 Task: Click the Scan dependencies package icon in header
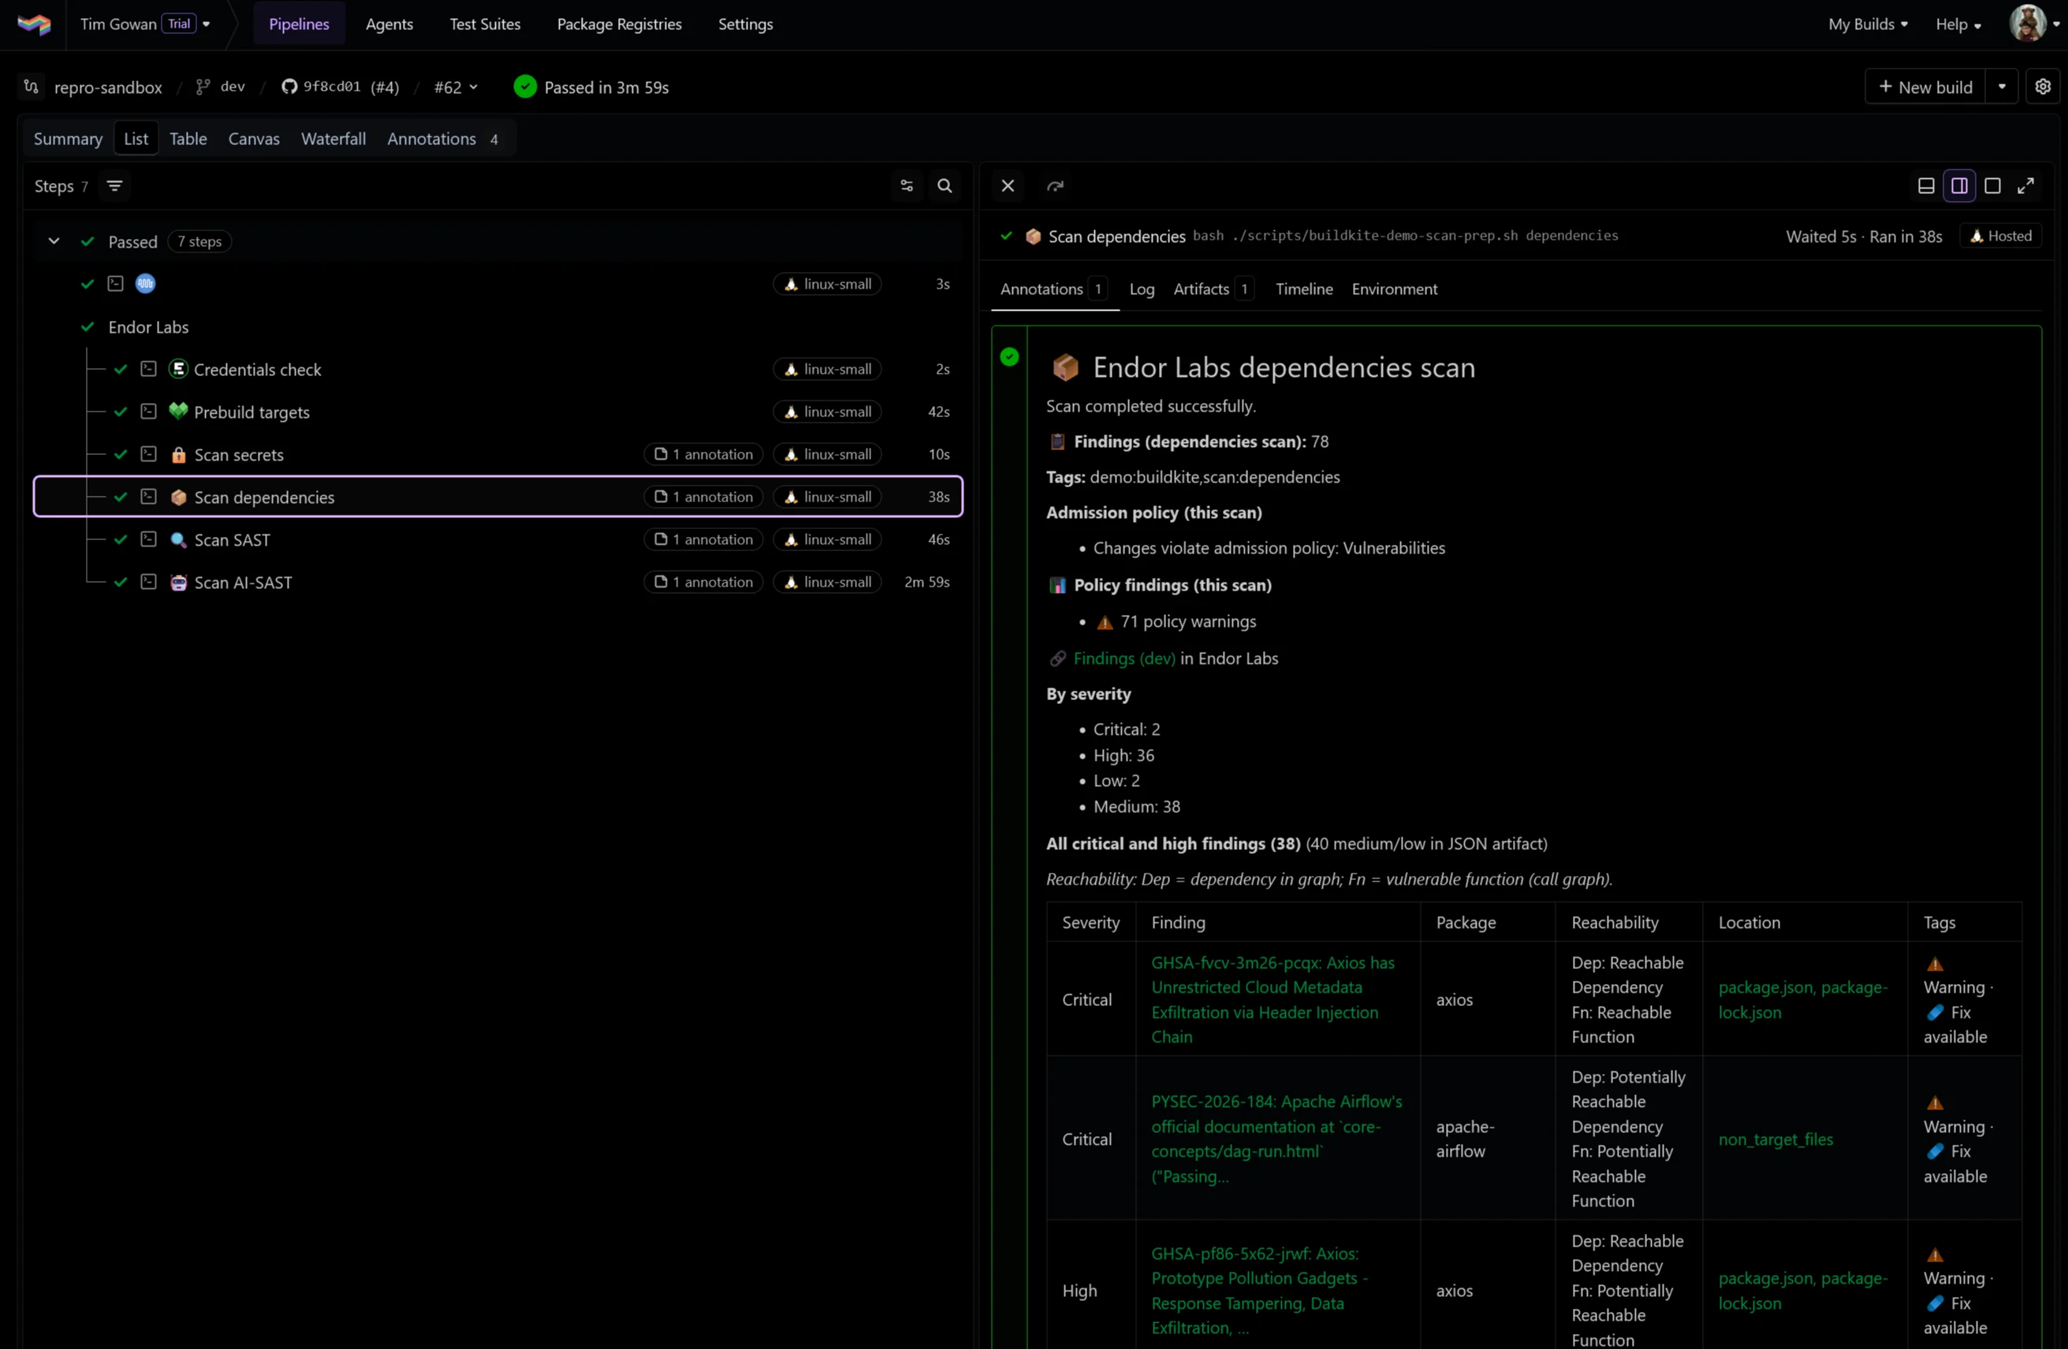click(x=1033, y=237)
